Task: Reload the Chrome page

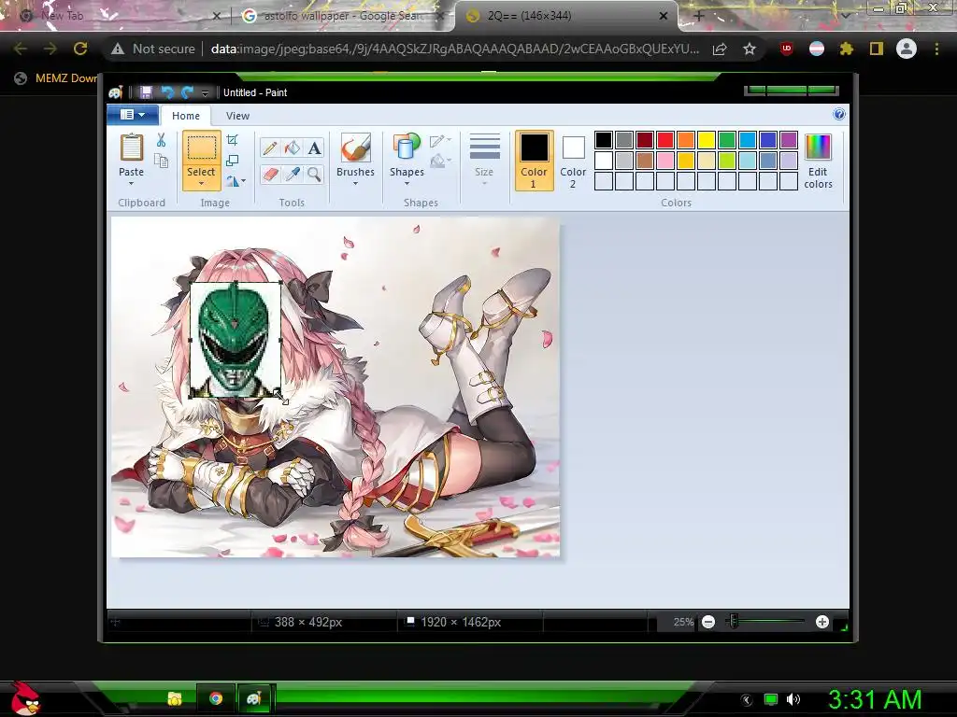Action: click(80, 49)
